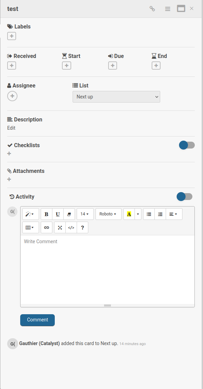Toggle the Checklists switch
The width and height of the screenshot is (203, 389).
[x=187, y=145]
